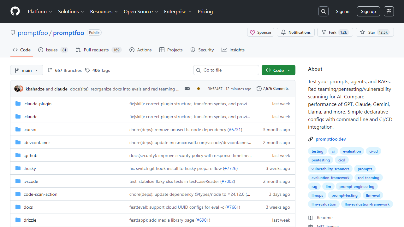Click the star icon in Star button
The width and height of the screenshot is (404, 227).
pyautogui.click(x=362, y=32)
